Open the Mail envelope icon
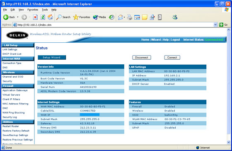Screen dimensions: 232x151 pos(120,17)
